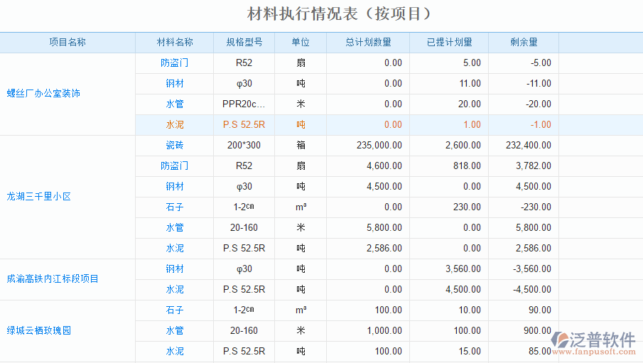Select spec cell 200*300
The height and width of the screenshot is (363, 643).
coord(244,145)
